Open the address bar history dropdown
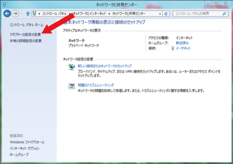233x164 pixels. pyautogui.click(x=160, y=14)
